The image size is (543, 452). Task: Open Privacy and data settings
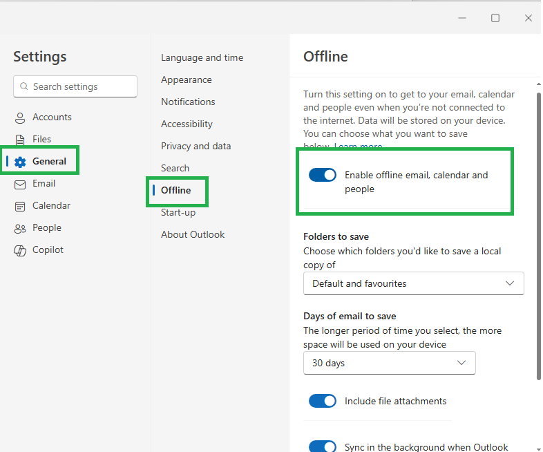[x=196, y=146]
